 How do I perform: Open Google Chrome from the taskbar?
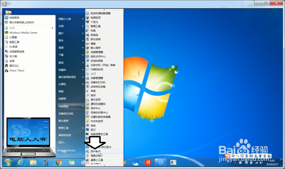coord(58,162)
